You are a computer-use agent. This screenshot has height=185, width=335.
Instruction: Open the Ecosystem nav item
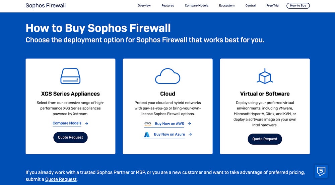pos(227,6)
